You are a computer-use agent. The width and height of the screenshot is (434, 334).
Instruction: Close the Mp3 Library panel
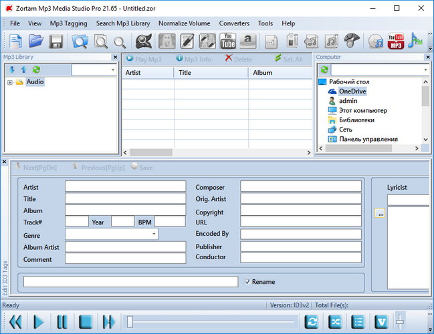[x=116, y=57]
